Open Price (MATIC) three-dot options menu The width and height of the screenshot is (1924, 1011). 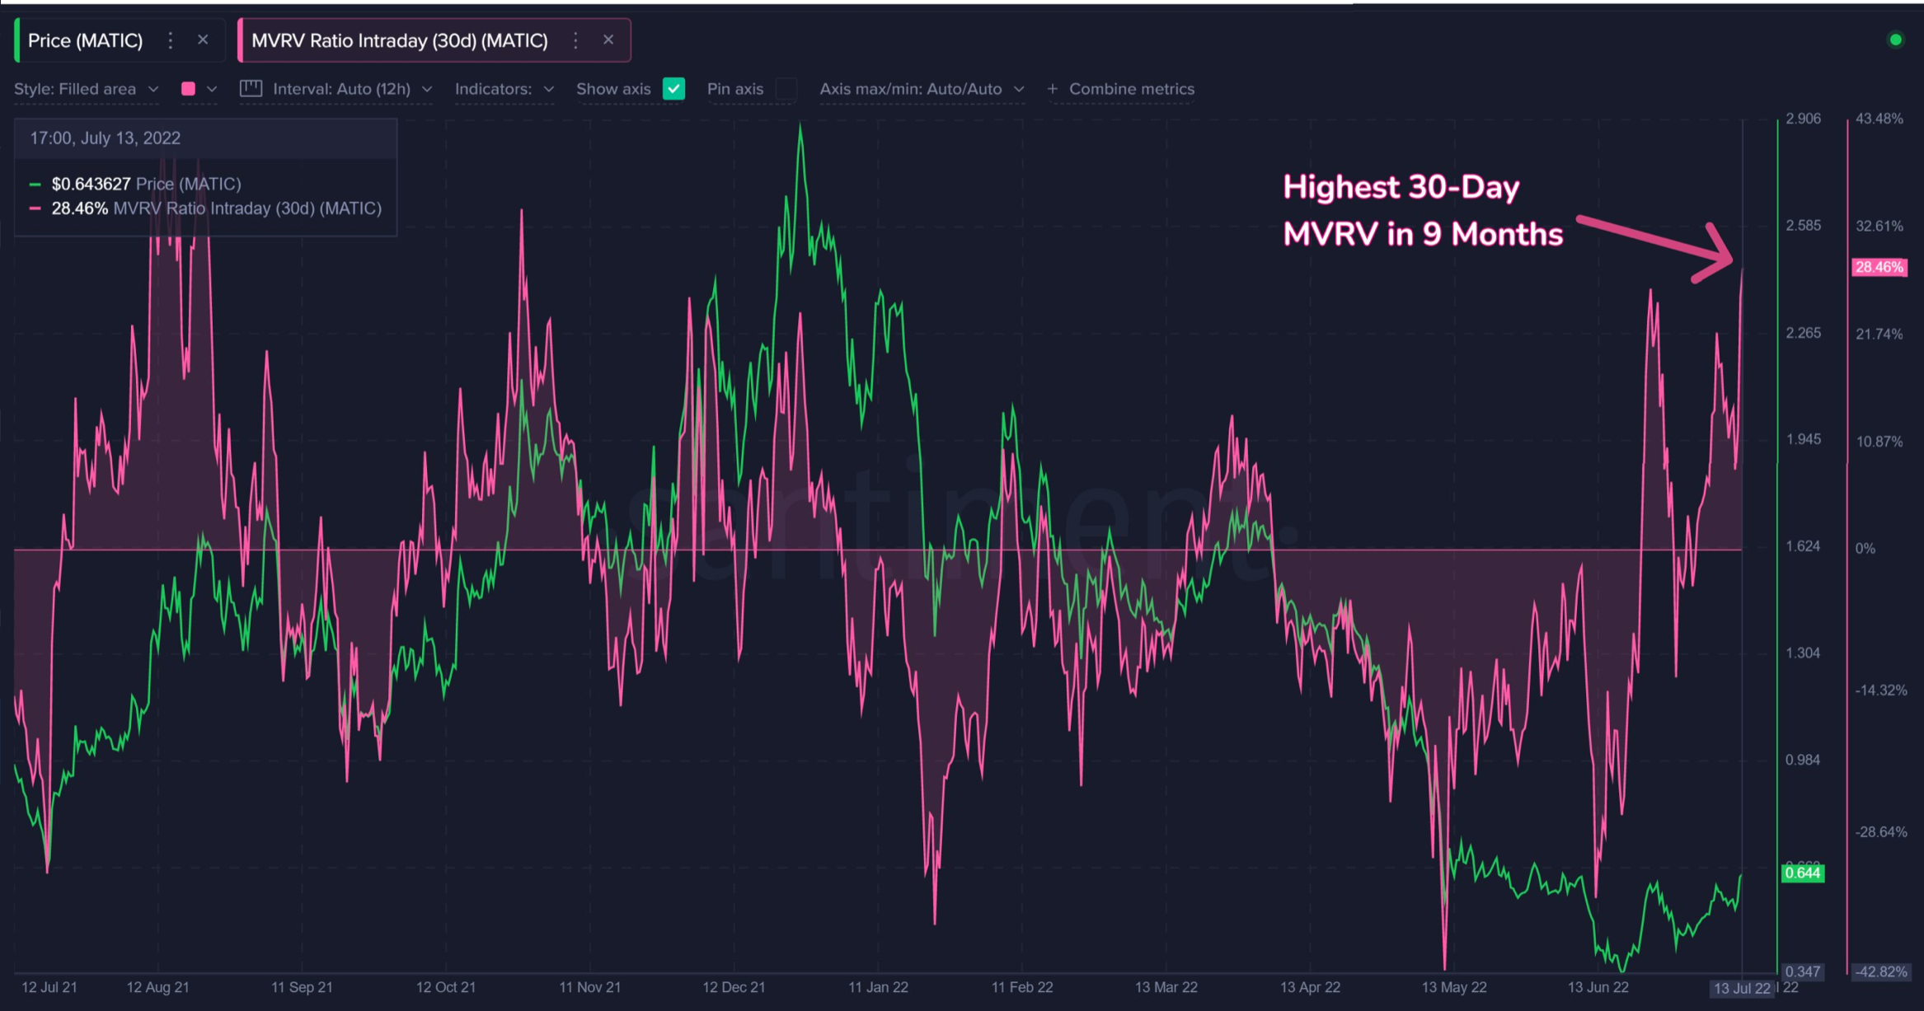pyautogui.click(x=171, y=40)
